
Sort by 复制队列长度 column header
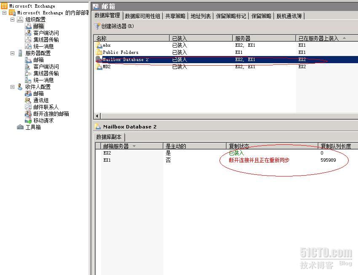338,146
